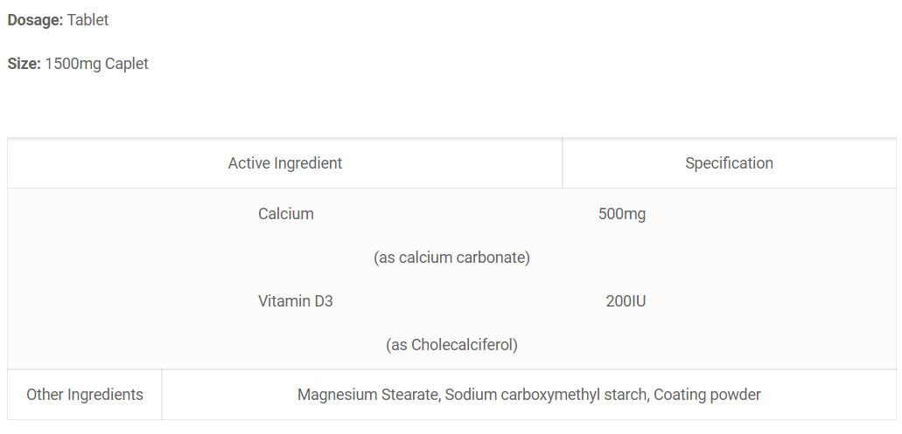Viewport: 902px width, 434px height.
Task: Select the 1500mg Caplet text
Action: (96, 64)
